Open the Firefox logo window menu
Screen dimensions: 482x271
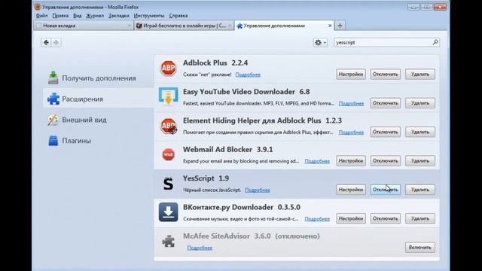(x=38, y=7)
